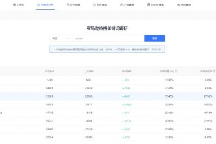The height and width of the screenshot is (144, 216).
Task: Click the help icon beside 头部转化率 header
Action: tap(214, 71)
